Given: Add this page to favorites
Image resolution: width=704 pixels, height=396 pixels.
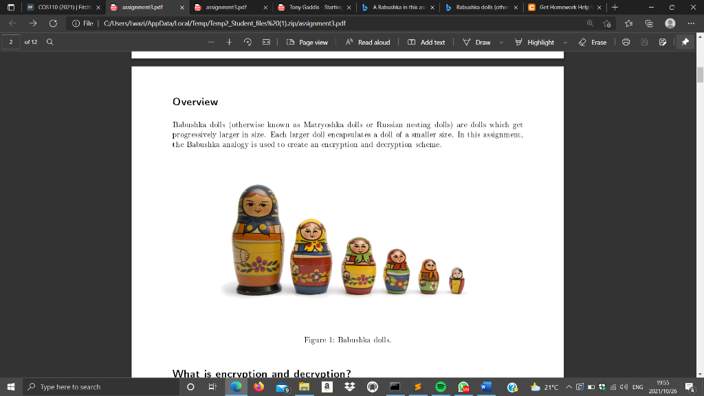Looking at the screenshot, I should point(607,23).
